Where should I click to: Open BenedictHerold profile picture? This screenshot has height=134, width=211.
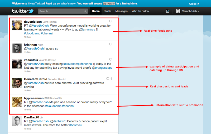[17, 83]
